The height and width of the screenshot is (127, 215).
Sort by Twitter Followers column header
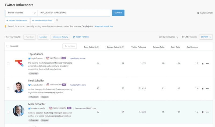(x=138, y=47)
